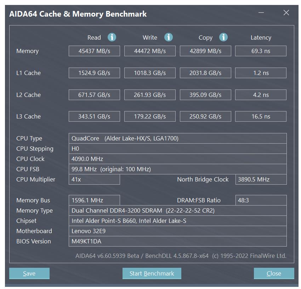Close the window using the title bar X
Image resolution: width=301 pixels, height=289 pixels.
pyautogui.click(x=286, y=13)
